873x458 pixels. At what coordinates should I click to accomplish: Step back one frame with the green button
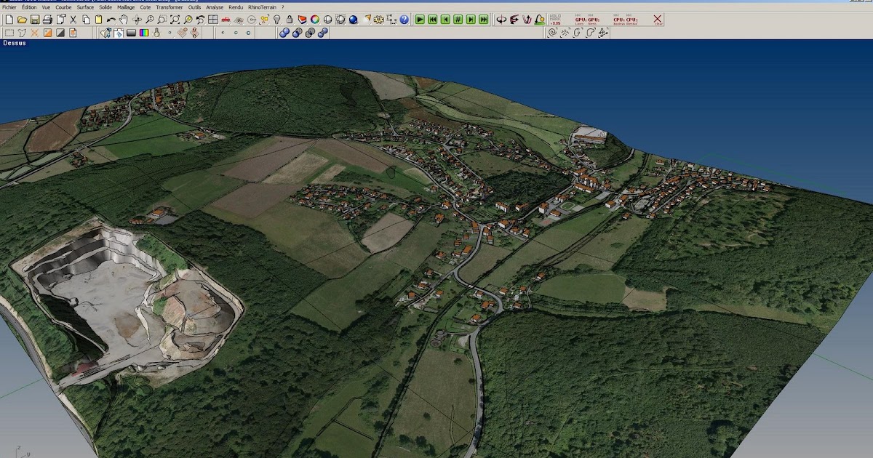point(445,20)
